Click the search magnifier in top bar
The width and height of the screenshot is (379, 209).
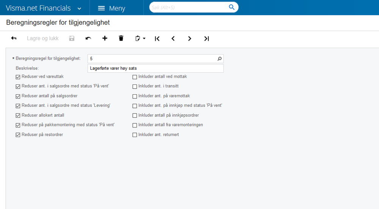tap(231, 7)
